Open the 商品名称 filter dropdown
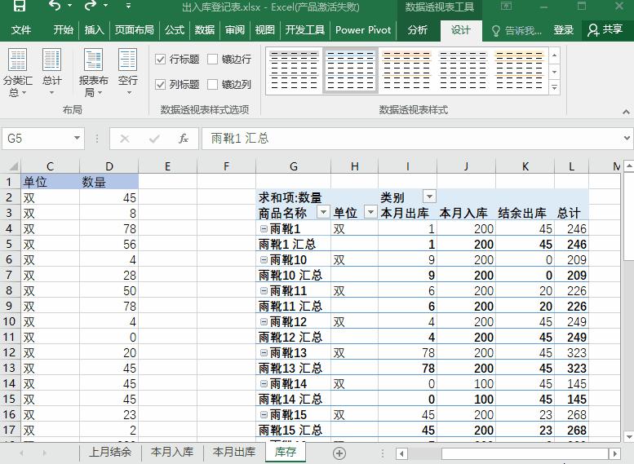The image size is (634, 464). tap(323, 212)
